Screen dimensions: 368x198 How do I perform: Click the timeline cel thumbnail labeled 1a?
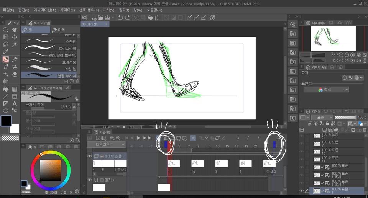197,164
